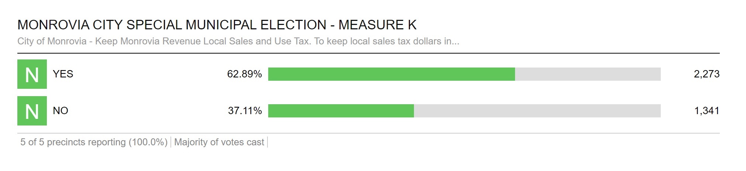Click the 'City of Monrovia' description start
The image size is (746, 171).
point(52,41)
